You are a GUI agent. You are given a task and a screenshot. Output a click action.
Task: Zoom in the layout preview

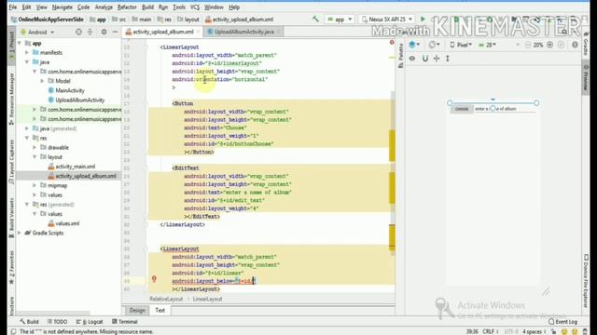(549, 45)
